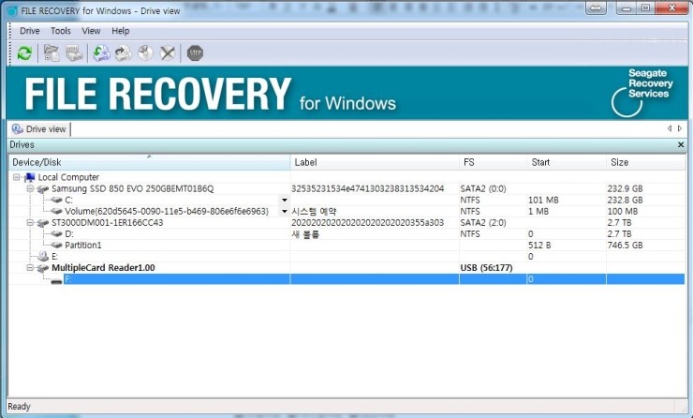Click the Stop sign toolbar icon
The width and height of the screenshot is (693, 418).
[195, 53]
